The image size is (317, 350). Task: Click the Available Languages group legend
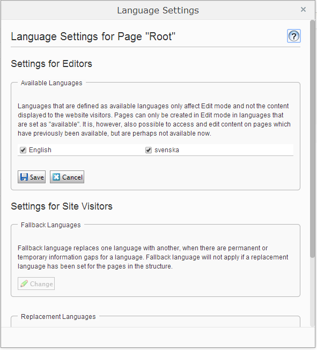click(x=51, y=83)
